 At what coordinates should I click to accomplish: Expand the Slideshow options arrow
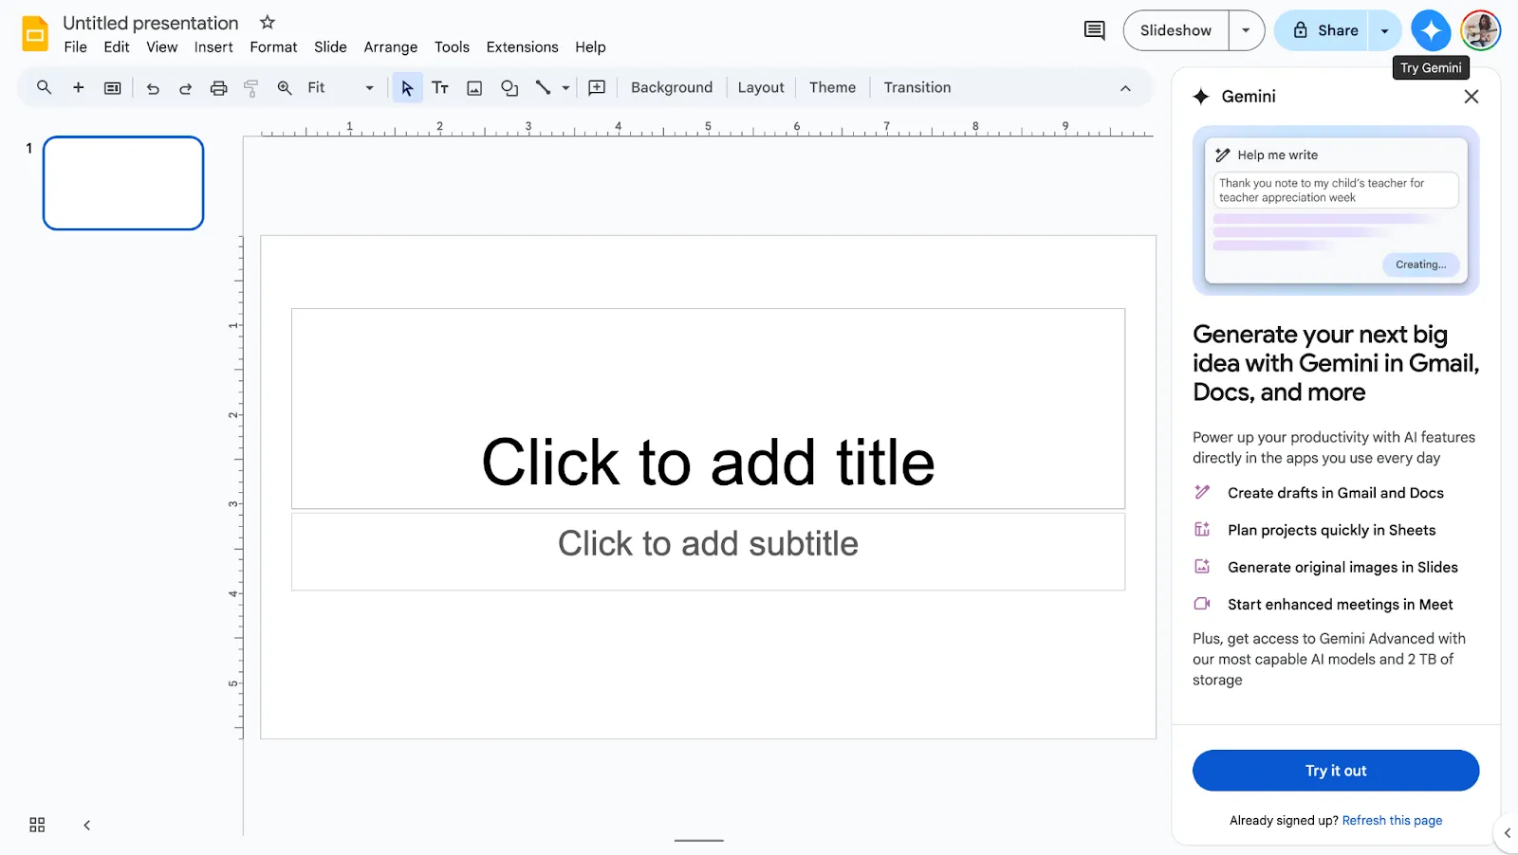pyautogui.click(x=1246, y=30)
